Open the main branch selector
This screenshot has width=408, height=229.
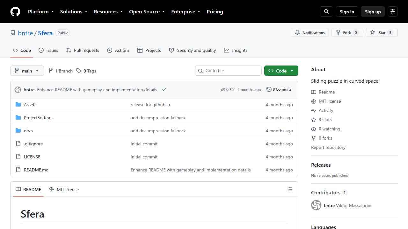coord(27,71)
